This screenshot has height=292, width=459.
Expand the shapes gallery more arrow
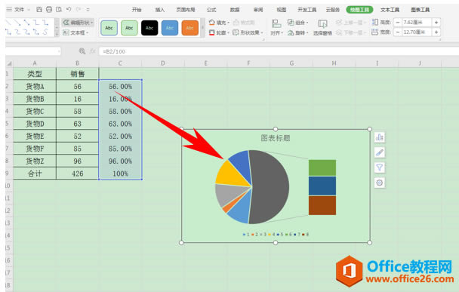57,34
